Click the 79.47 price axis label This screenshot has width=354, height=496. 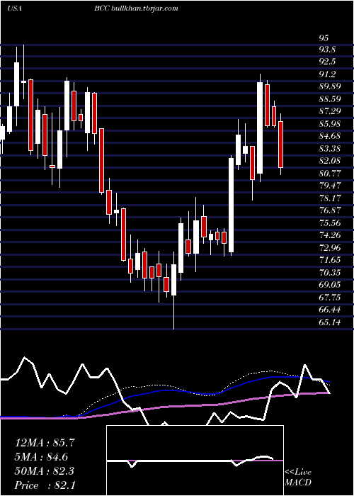(329, 186)
